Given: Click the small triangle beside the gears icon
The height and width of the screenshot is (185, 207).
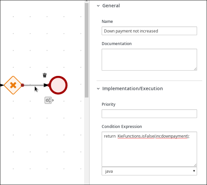Looking at the screenshot, I should [53, 100].
